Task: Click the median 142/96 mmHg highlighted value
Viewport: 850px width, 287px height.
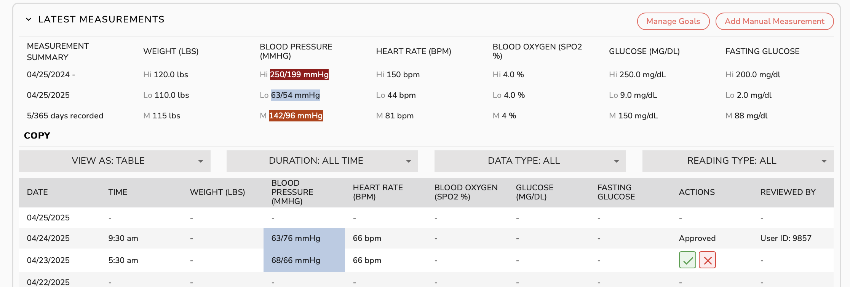Action: tap(296, 116)
